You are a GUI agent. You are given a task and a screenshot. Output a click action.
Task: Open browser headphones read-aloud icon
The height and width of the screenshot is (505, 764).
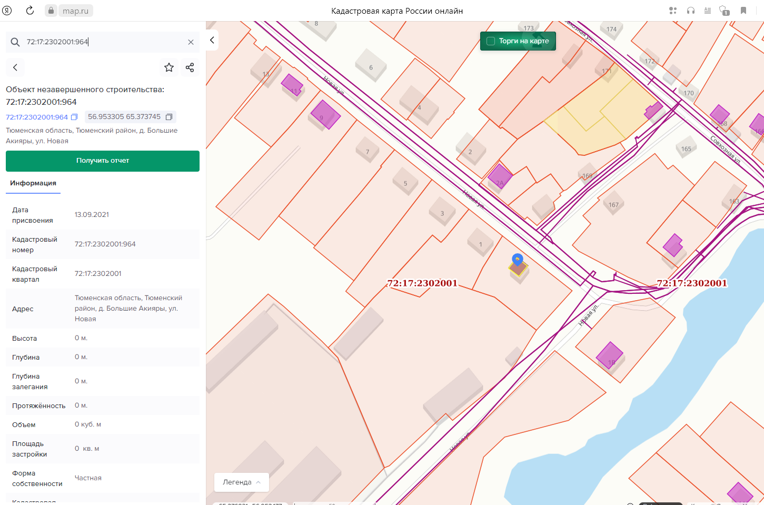pyautogui.click(x=691, y=11)
